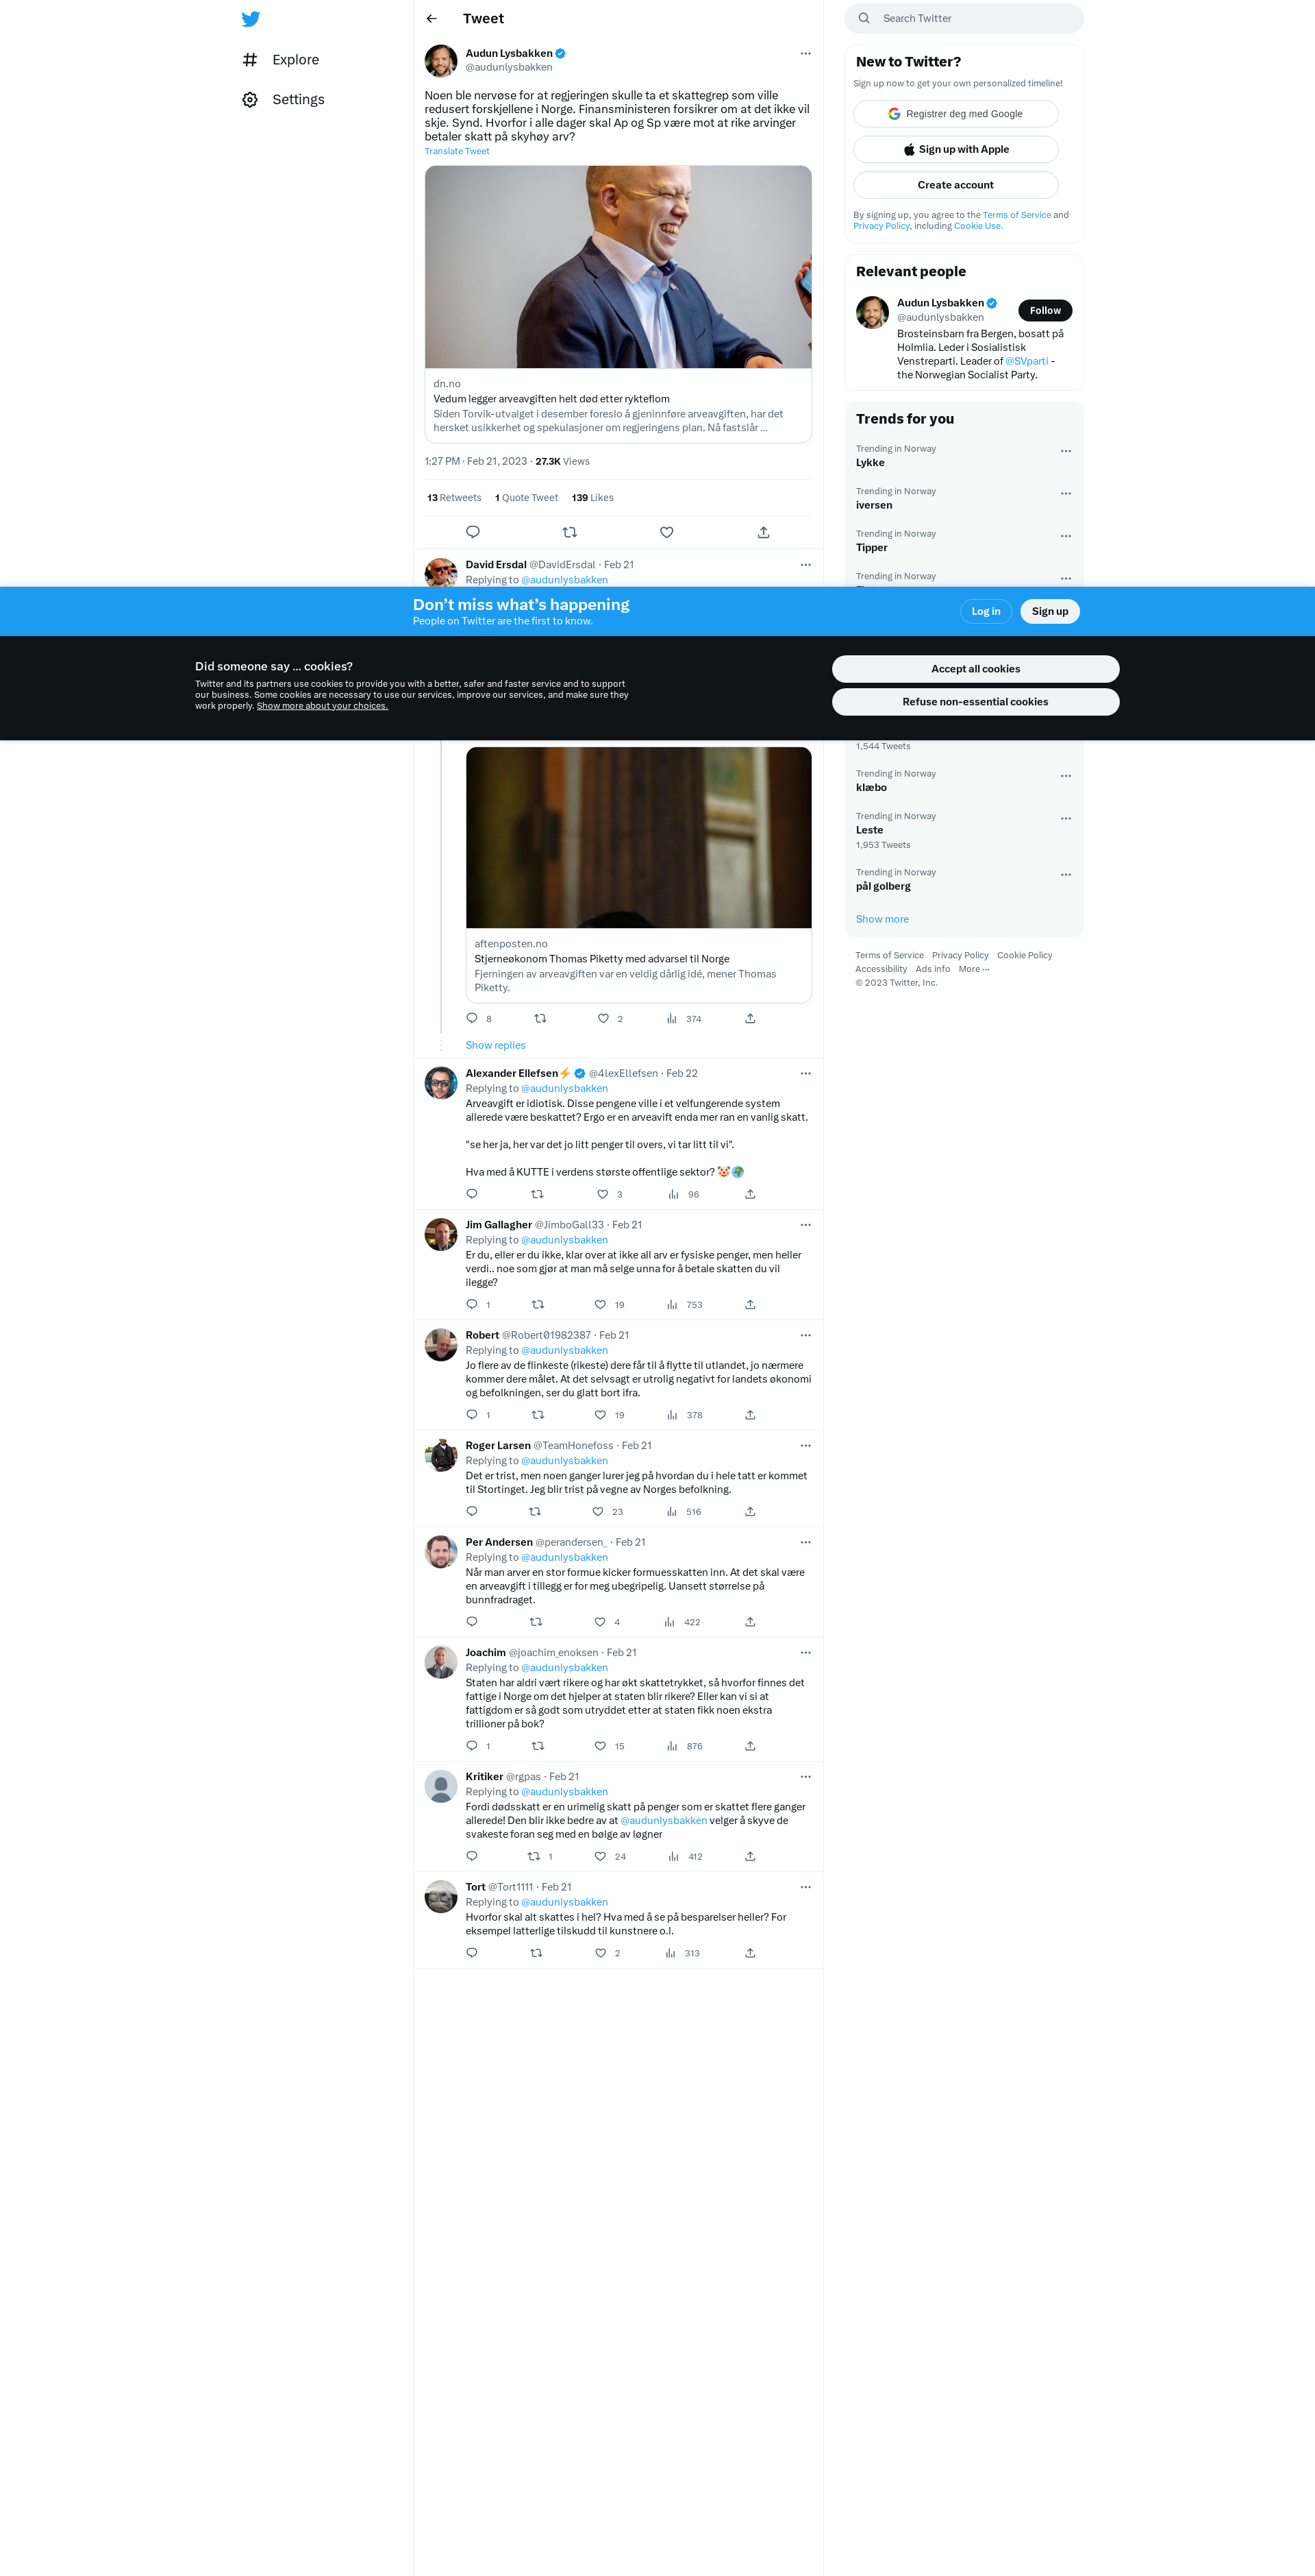This screenshot has width=1315, height=2576.
Task: Accept all cookies
Action: pos(975,669)
